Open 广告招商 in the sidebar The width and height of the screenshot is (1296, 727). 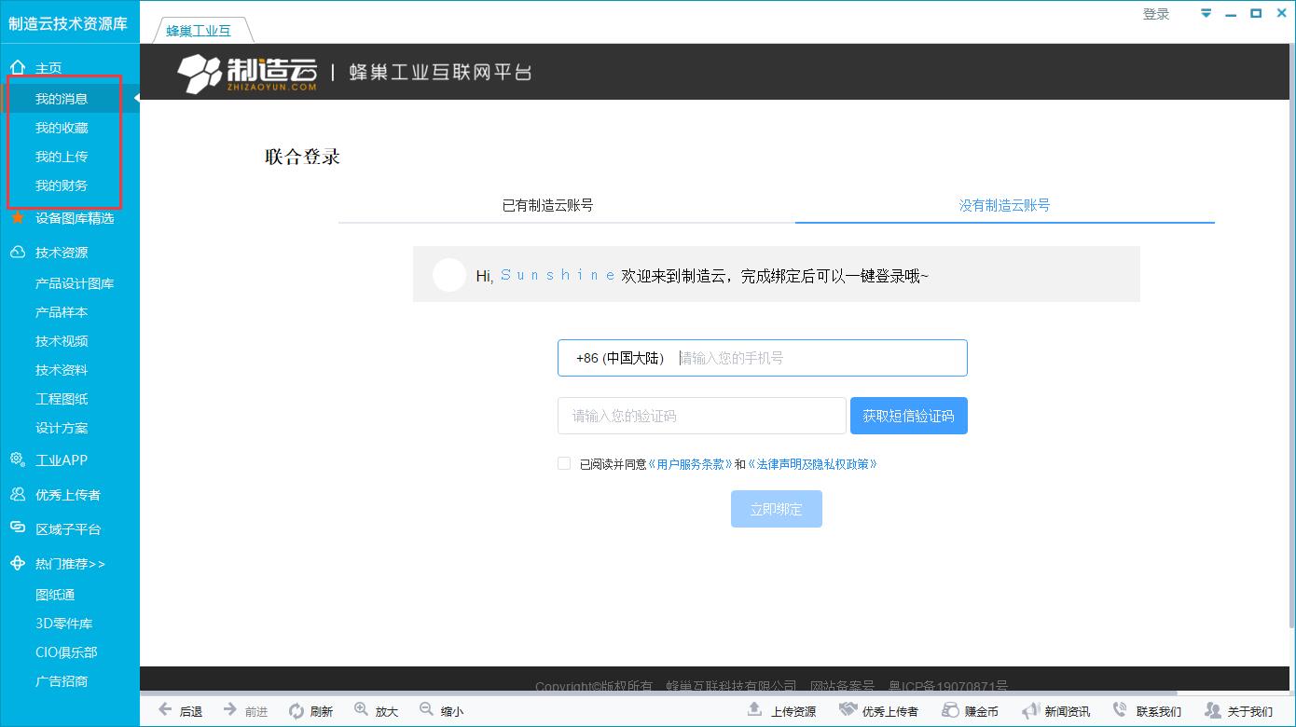coord(62,681)
